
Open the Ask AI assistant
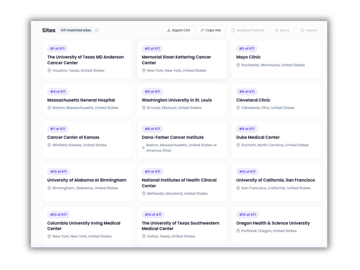(x=282, y=30)
